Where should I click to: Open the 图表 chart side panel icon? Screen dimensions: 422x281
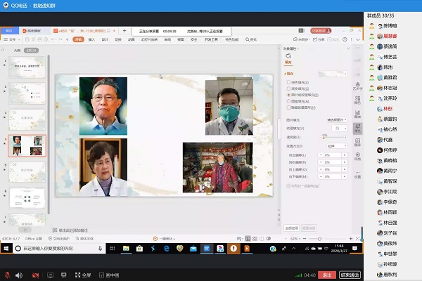358,114
